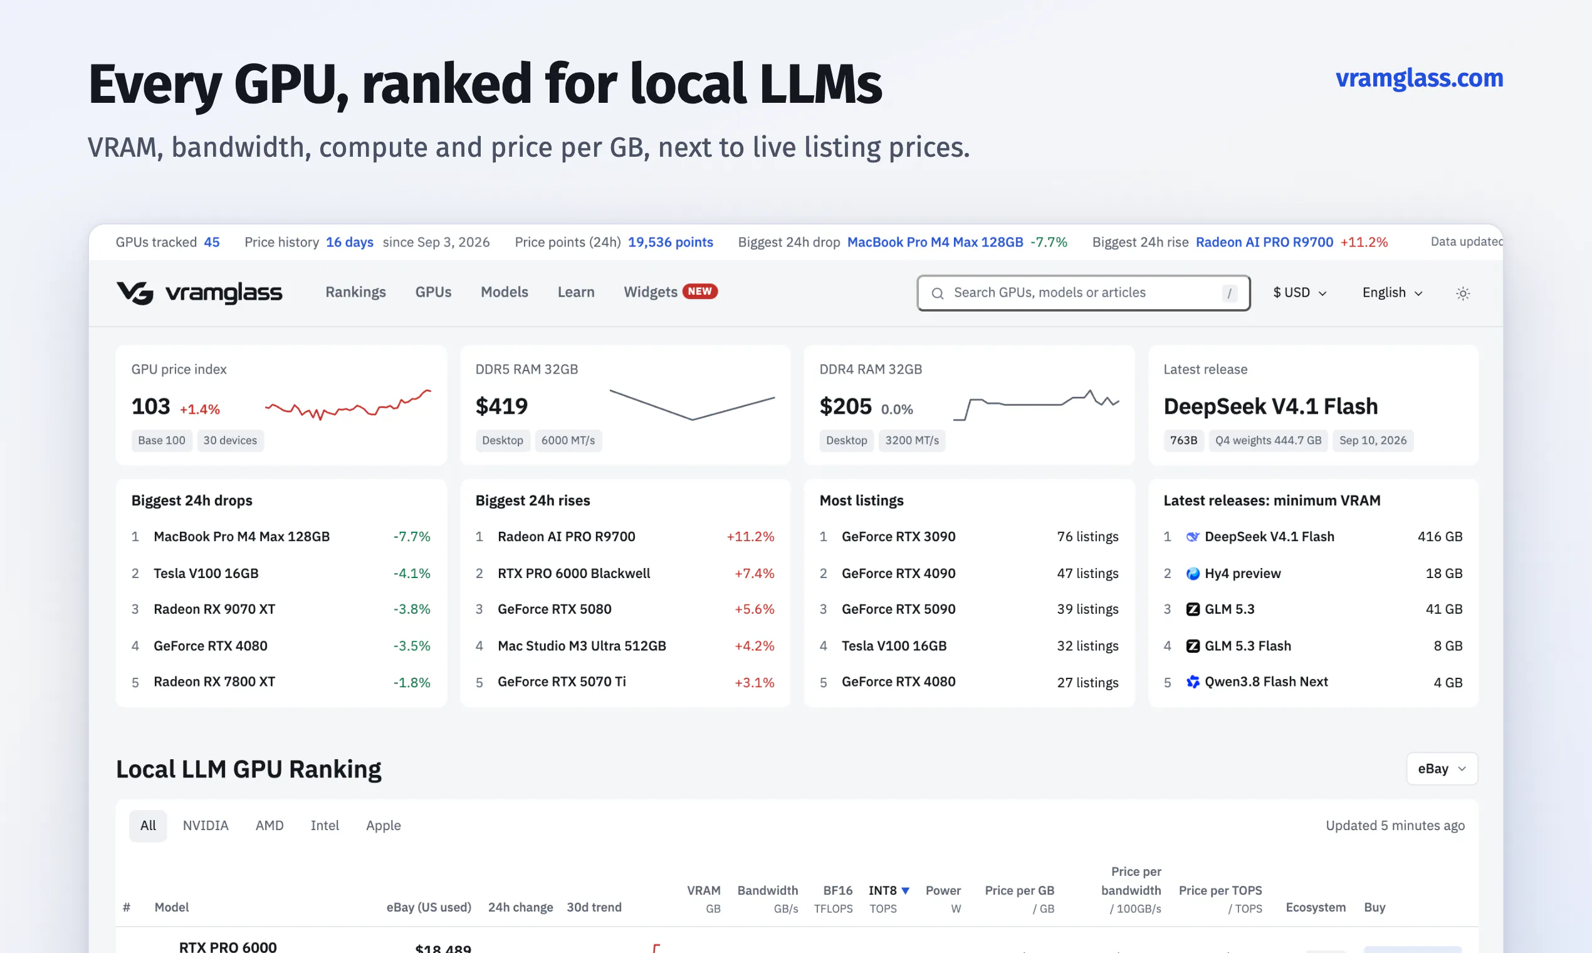The image size is (1592, 953).
Task: Open Mac Studio M3 Ultra 512GB in rises list
Action: point(582,646)
